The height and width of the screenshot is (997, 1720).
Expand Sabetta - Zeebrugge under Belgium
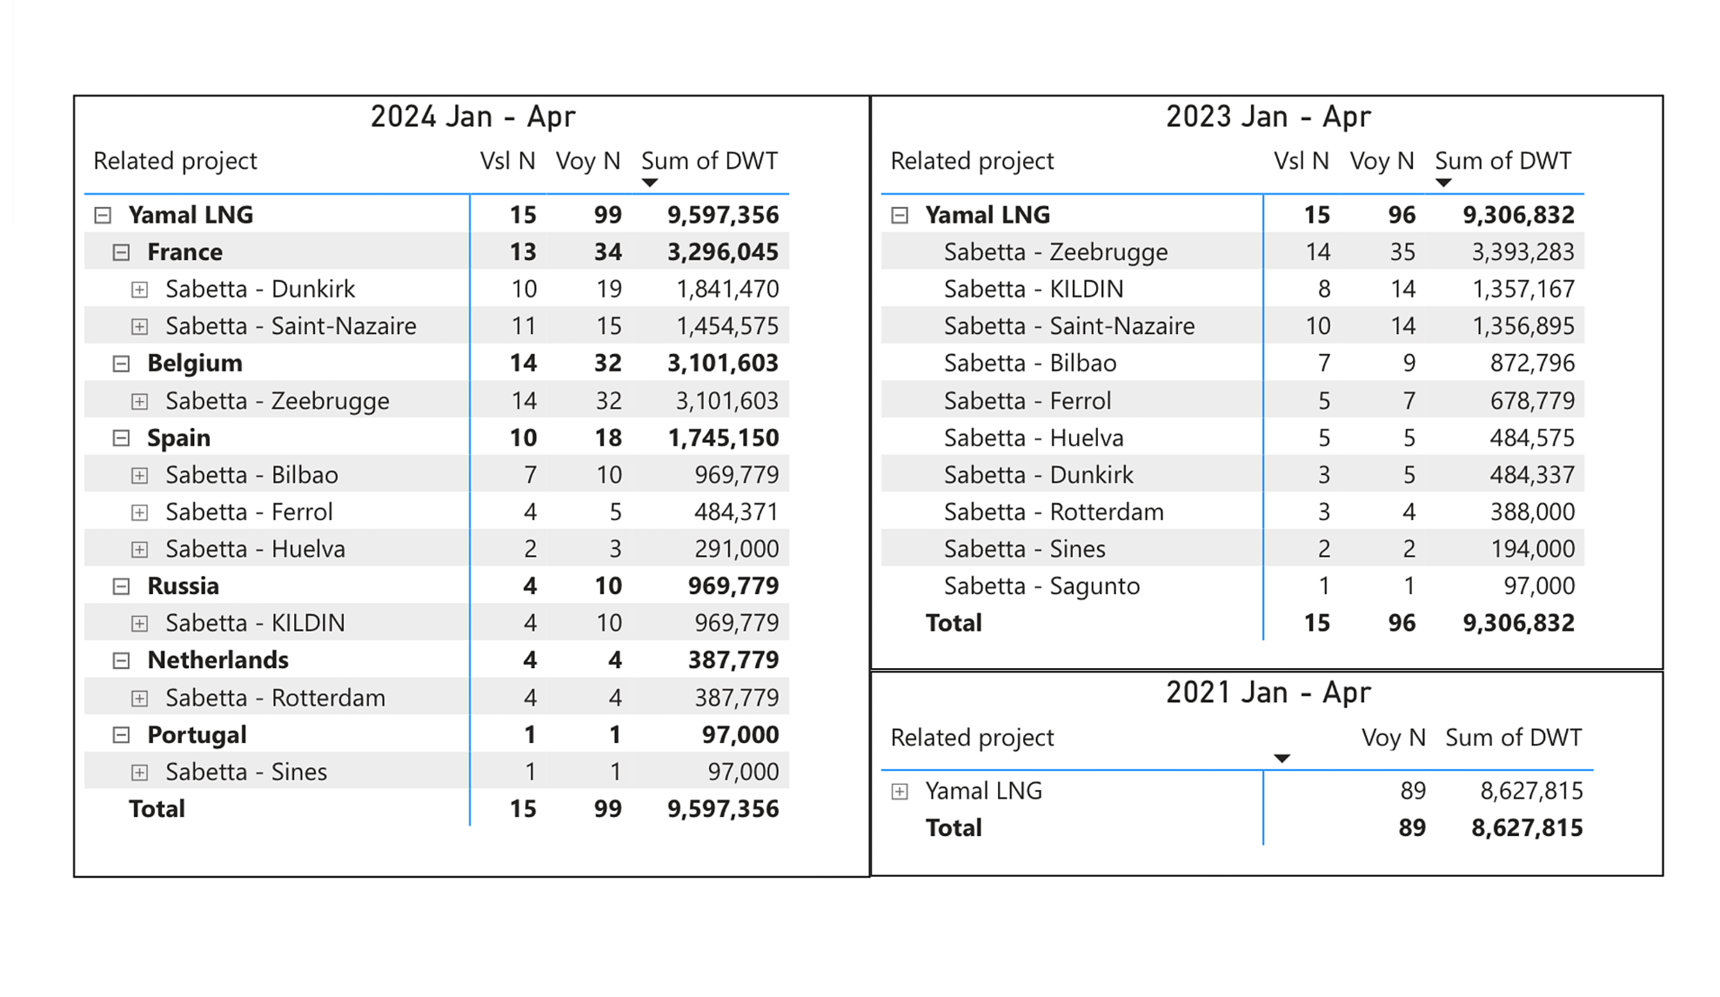[140, 400]
